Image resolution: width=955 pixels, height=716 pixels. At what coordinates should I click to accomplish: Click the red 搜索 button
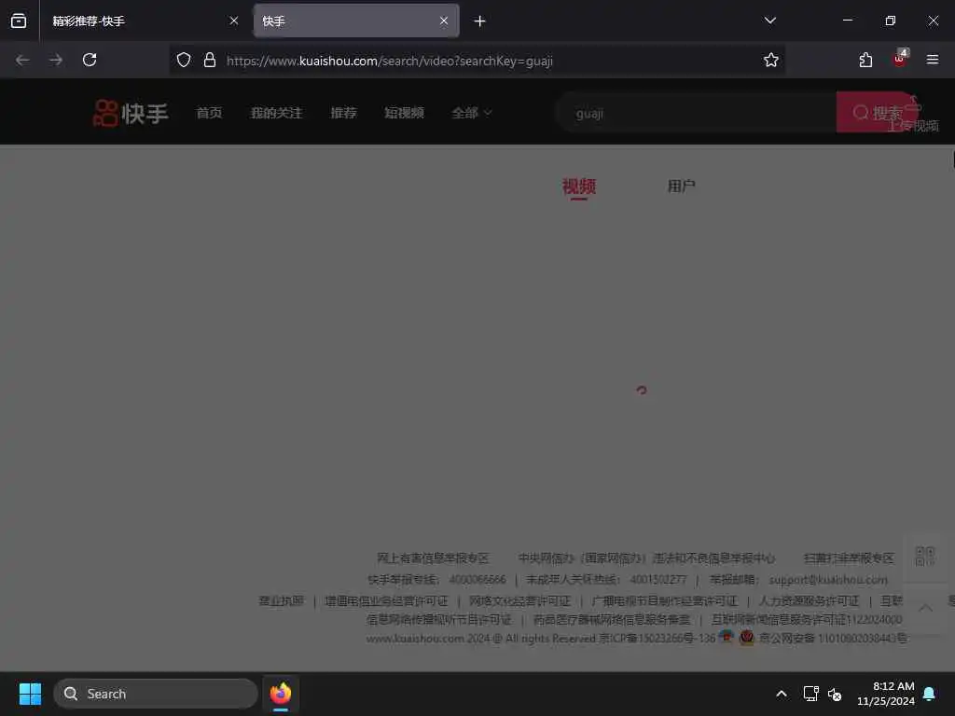click(x=875, y=113)
